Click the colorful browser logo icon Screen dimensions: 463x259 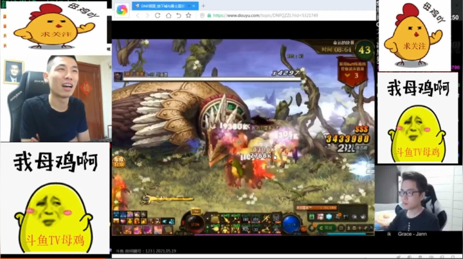pos(122,10)
